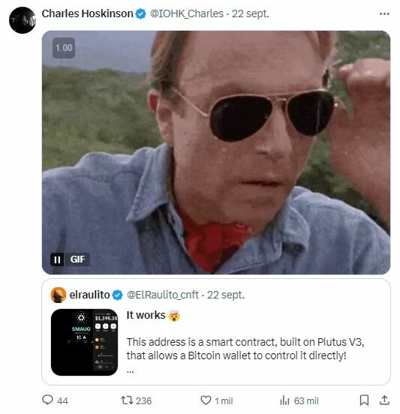This screenshot has height=414, width=400.
Task: Open the @IOHK_Charles handle link
Action: 187,13
